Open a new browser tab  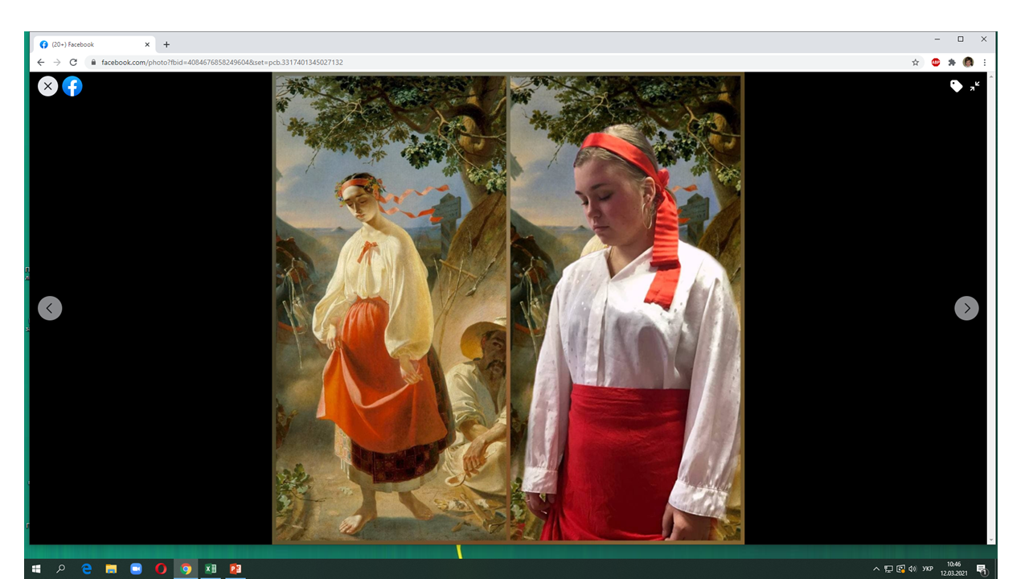(166, 45)
